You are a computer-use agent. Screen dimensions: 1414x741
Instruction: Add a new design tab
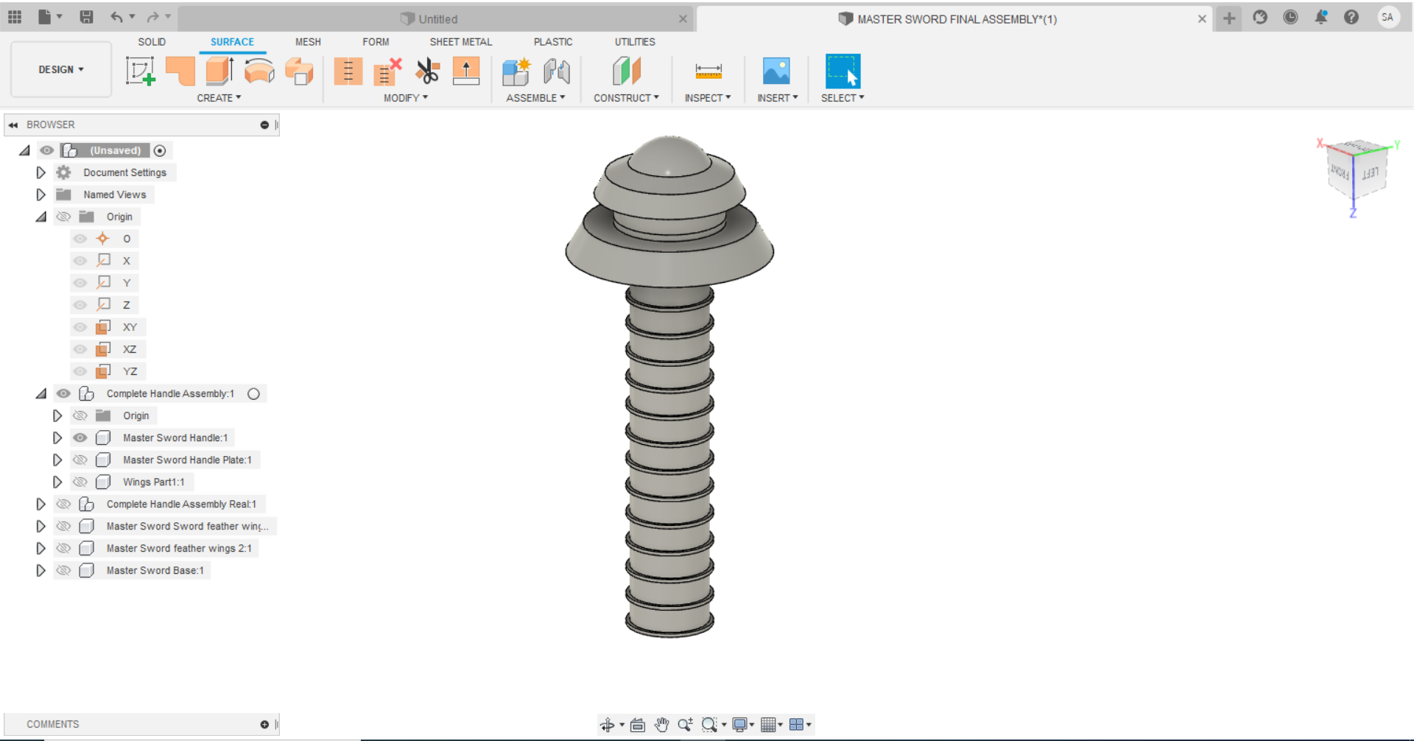click(1229, 18)
